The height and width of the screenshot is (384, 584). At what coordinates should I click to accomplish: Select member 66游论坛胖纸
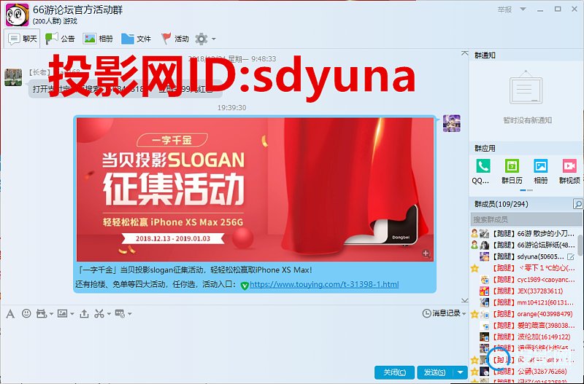(523, 245)
